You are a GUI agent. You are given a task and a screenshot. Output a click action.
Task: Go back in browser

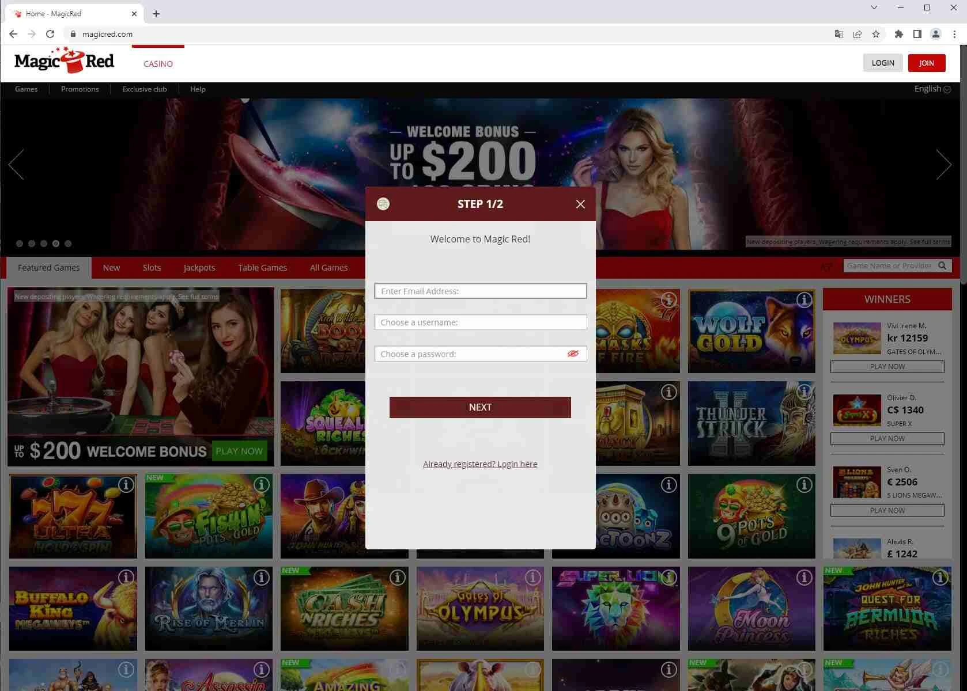pyautogui.click(x=13, y=34)
